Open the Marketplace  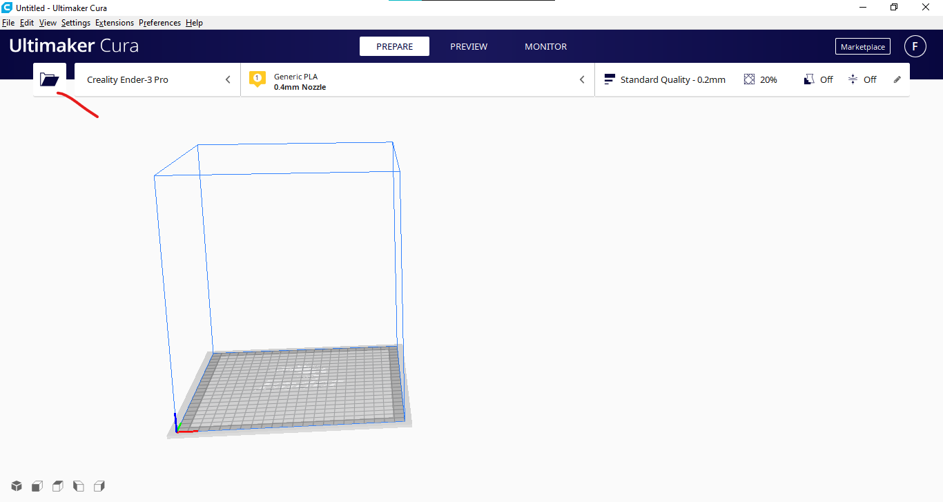coord(863,46)
